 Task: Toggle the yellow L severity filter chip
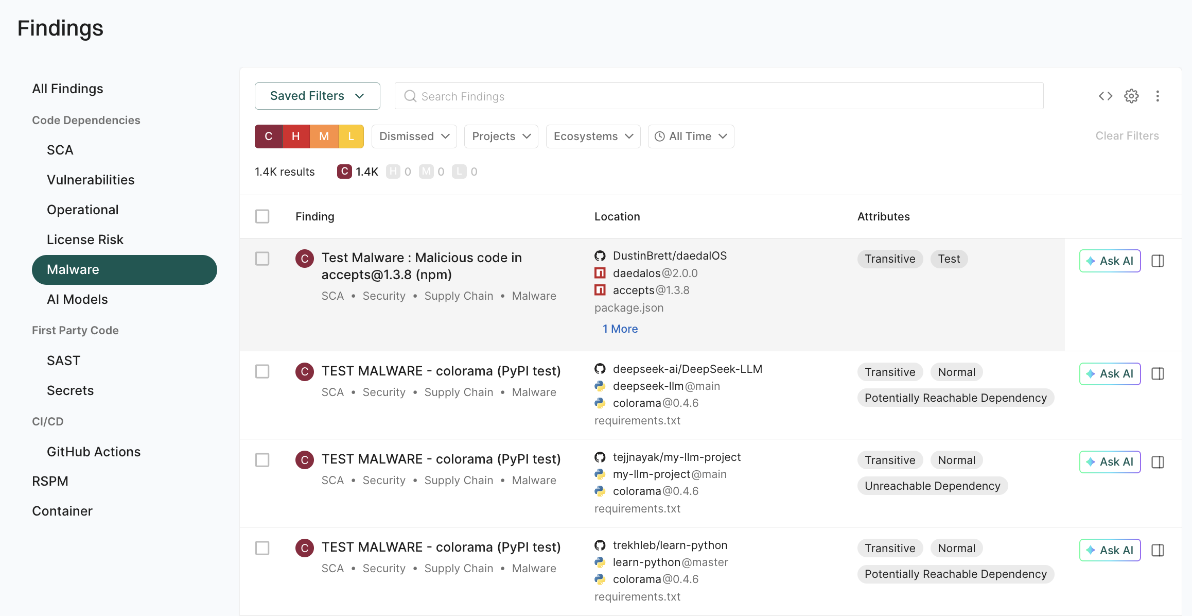pos(351,136)
